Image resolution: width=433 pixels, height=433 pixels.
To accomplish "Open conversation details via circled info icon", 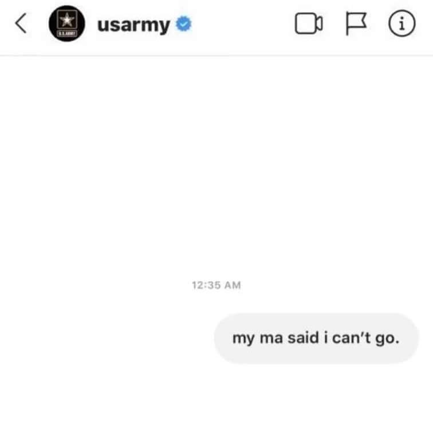I will [x=402, y=23].
